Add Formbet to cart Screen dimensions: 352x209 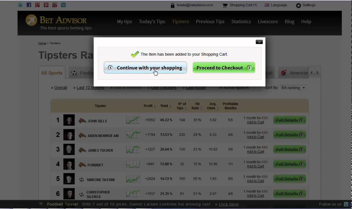click(255, 166)
